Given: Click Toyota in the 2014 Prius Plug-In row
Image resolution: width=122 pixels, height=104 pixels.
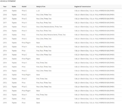Looking at the screenshot, I should click(x=14, y=59).
